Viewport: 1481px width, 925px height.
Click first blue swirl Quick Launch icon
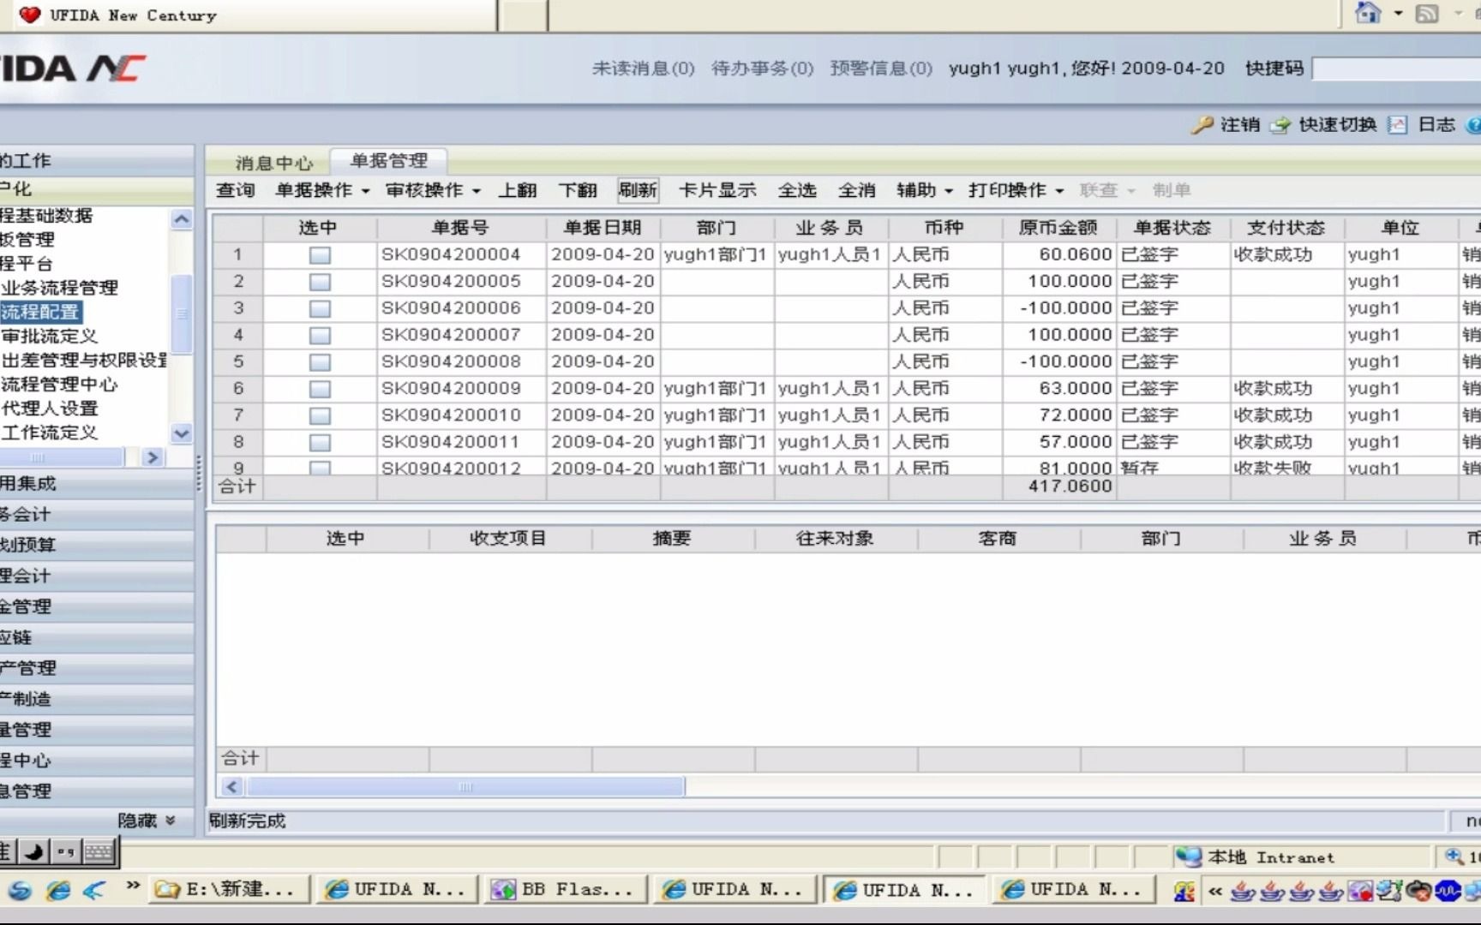20,891
